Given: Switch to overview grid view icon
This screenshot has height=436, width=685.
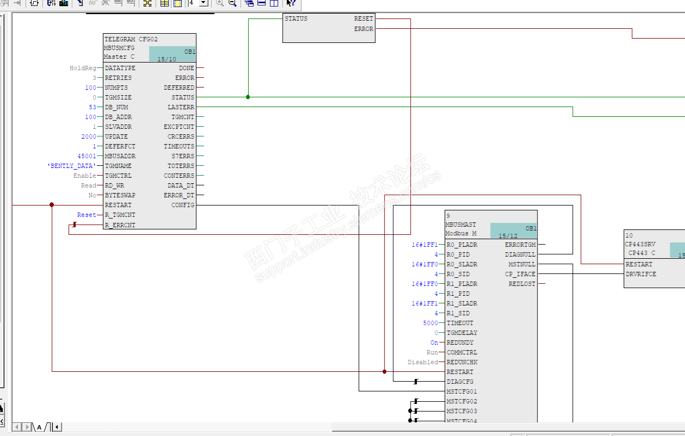Looking at the screenshot, I should [164, 3].
